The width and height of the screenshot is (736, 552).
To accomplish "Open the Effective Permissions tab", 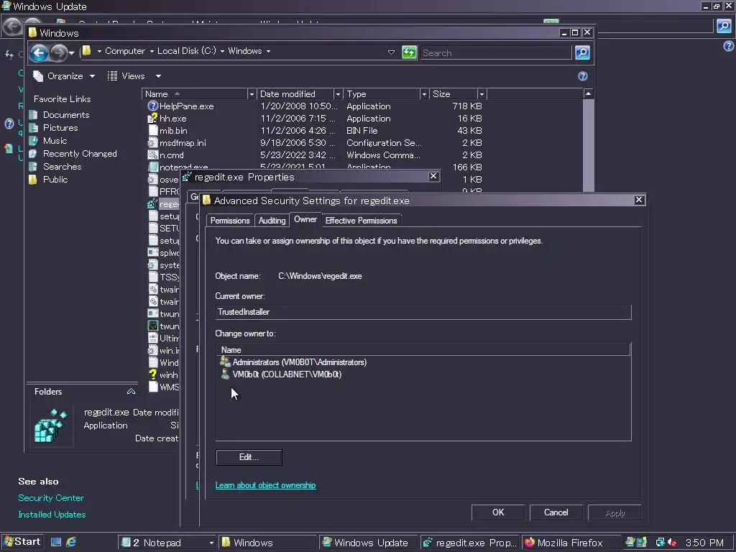I will 361,221.
